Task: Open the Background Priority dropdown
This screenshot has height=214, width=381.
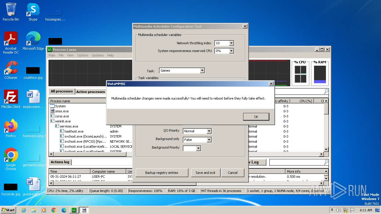Action: pos(199,148)
